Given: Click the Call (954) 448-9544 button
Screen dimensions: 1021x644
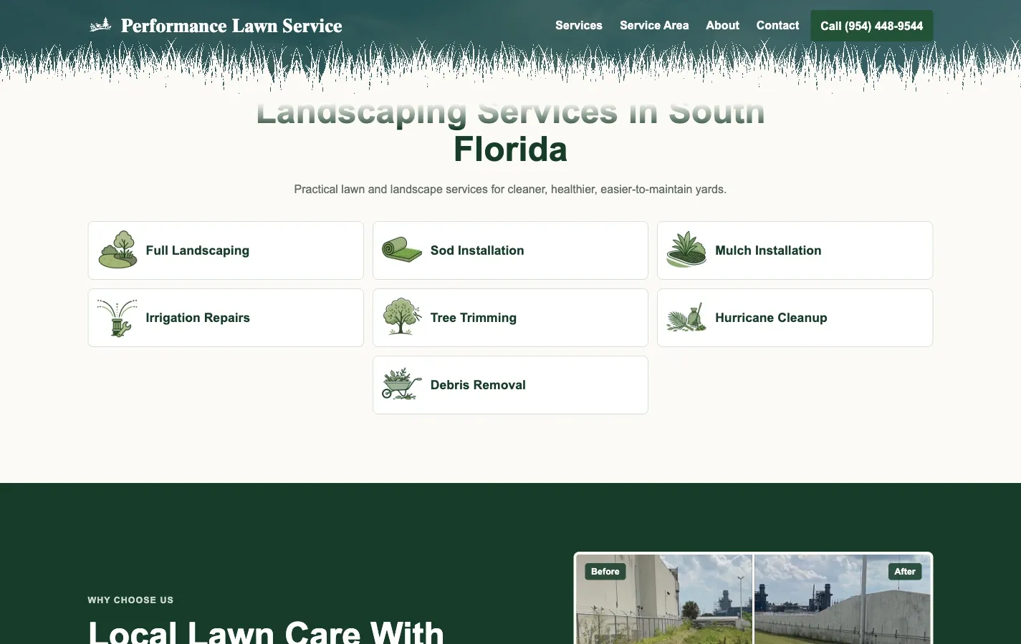Looking at the screenshot, I should click(872, 26).
